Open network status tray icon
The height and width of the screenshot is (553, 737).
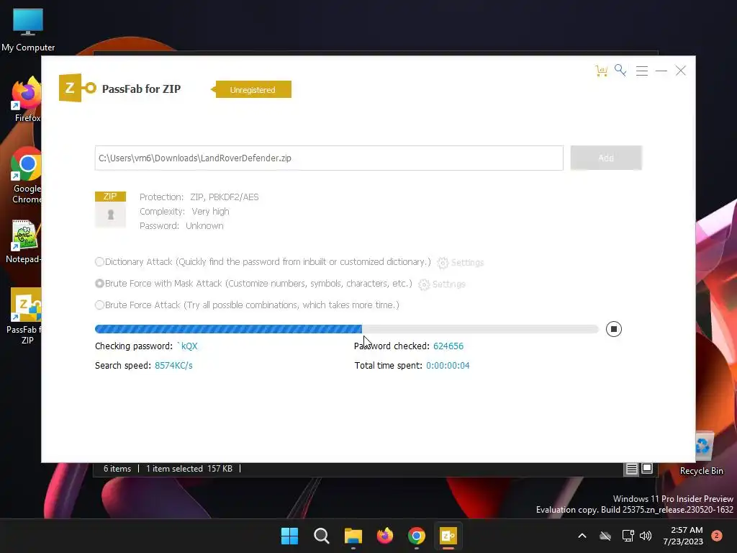click(x=628, y=536)
